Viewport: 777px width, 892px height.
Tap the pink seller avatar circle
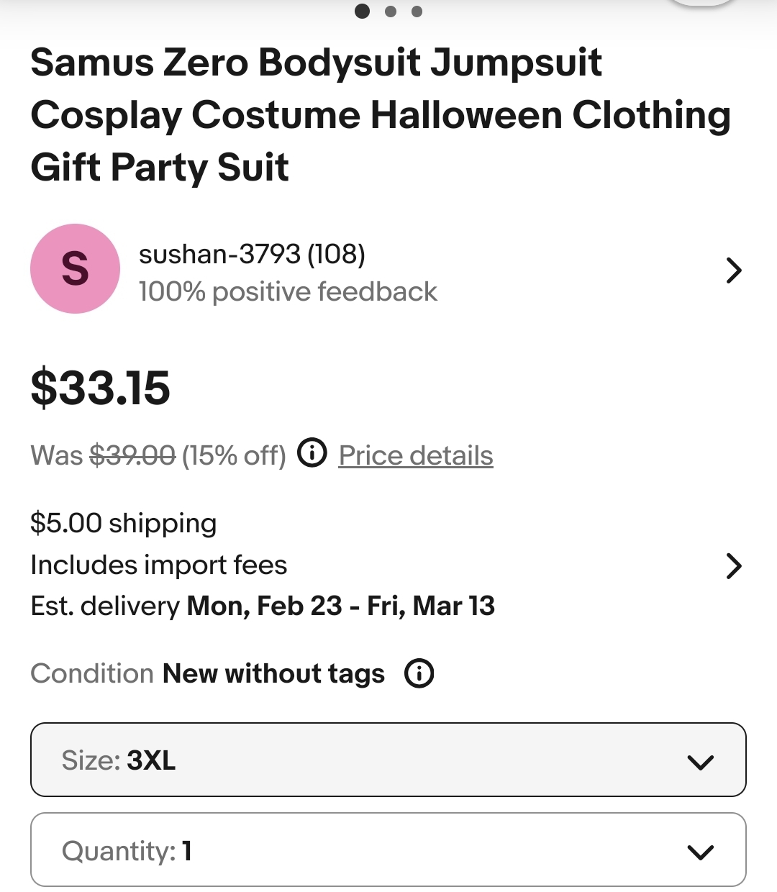pyautogui.click(x=75, y=269)
